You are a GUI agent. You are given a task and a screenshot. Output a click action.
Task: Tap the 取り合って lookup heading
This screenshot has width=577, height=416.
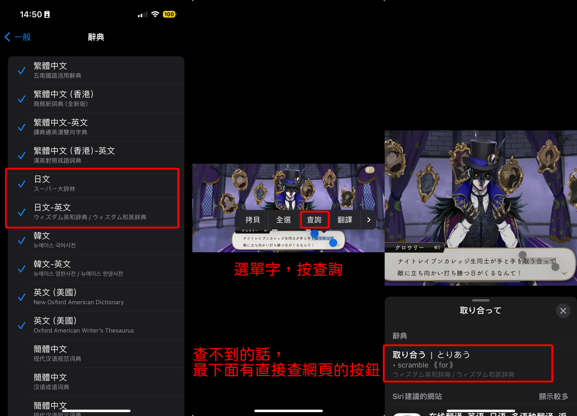pyautogui.click(x=481, y=310)
